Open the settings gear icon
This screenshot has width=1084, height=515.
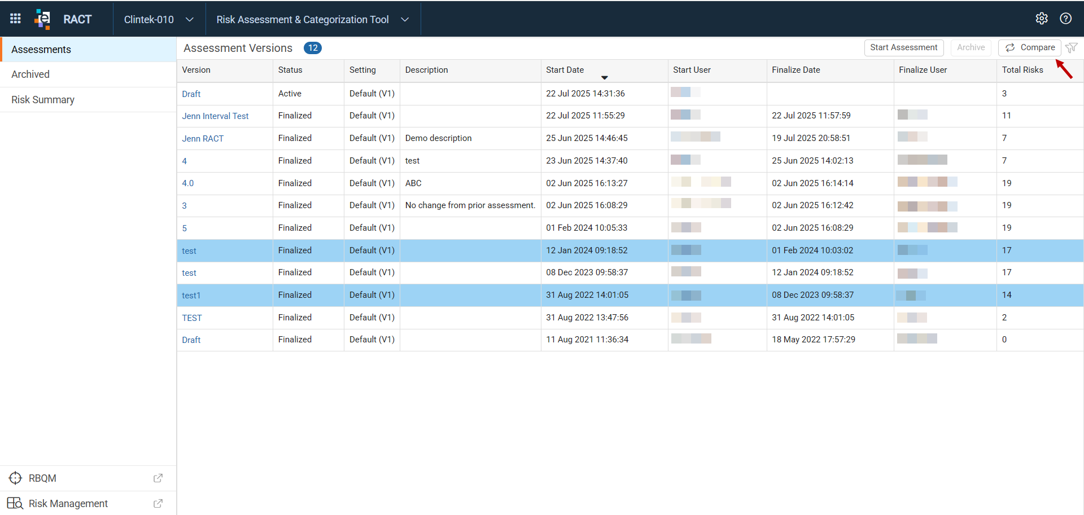[x=1042, y=19]
